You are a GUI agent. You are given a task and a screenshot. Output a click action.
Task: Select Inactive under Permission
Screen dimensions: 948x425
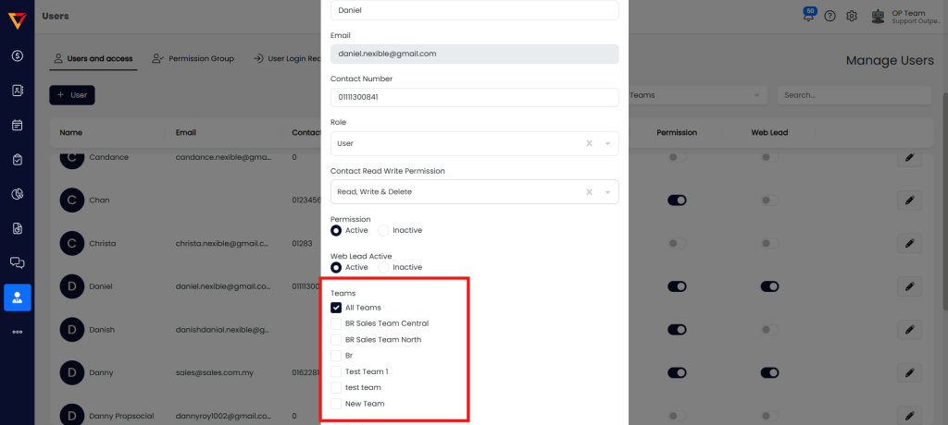[384, 230]
